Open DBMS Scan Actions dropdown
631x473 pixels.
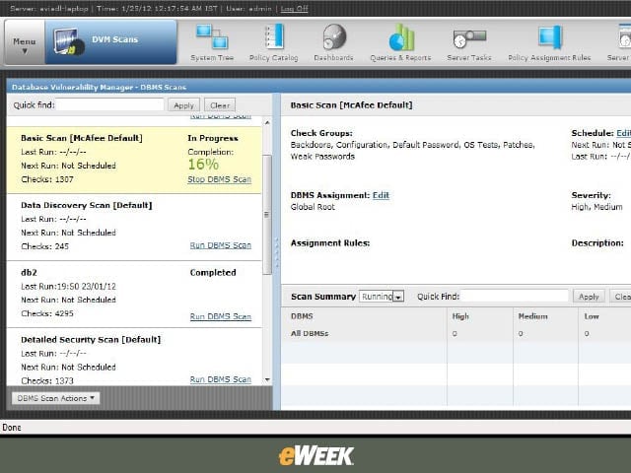(x=55, y=398)
